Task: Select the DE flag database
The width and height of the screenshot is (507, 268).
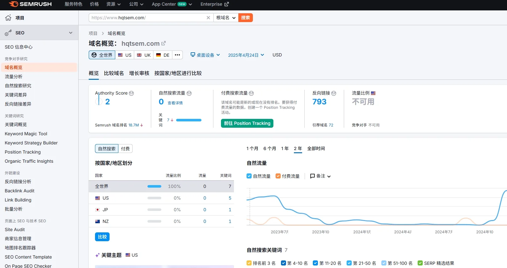Action: coord(163,55)
